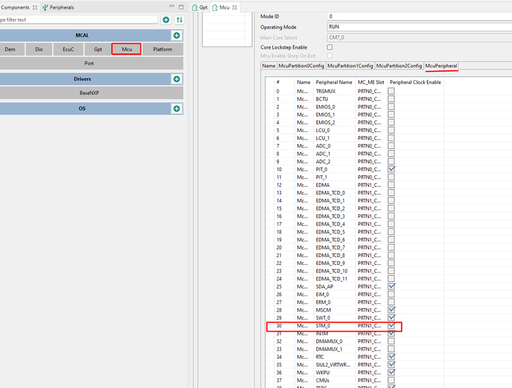The width and height of the screenshot is (512, 388).
Task: Enable clock for EMIOS_0 peripheral
Action: (x=391, y=107)
